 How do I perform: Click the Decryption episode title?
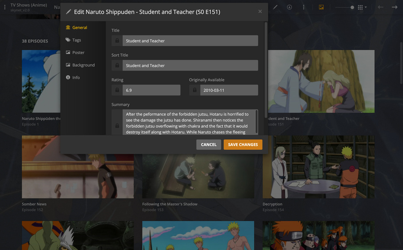(x=272, y=204)
